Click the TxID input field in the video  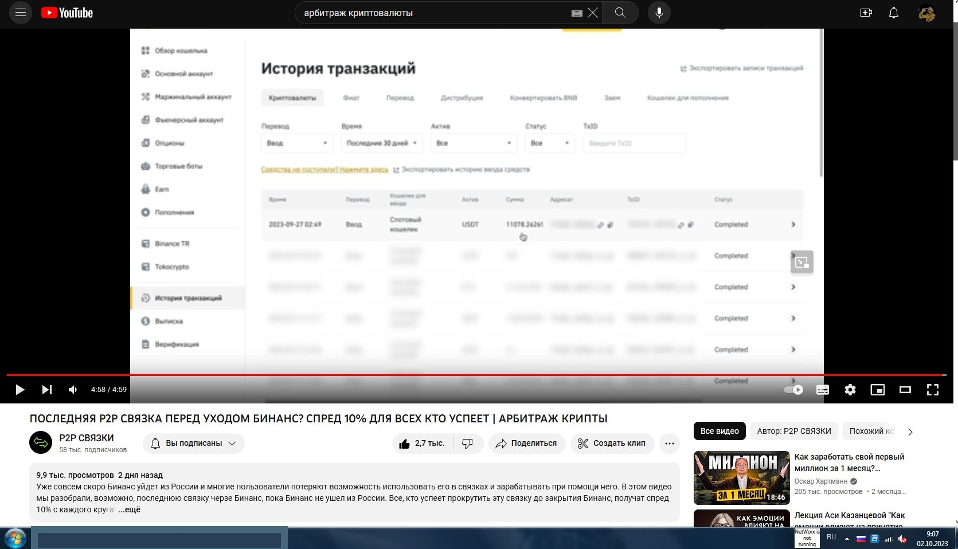[x=634, y=143]
